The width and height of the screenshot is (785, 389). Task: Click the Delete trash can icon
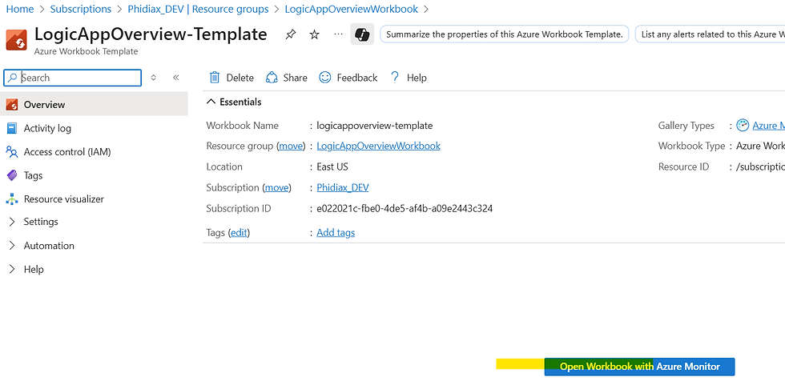pyautogui.click(x=215, y=78)
